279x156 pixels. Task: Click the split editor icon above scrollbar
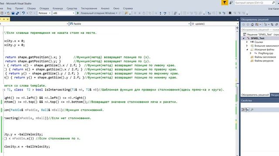tap(237, 28)
